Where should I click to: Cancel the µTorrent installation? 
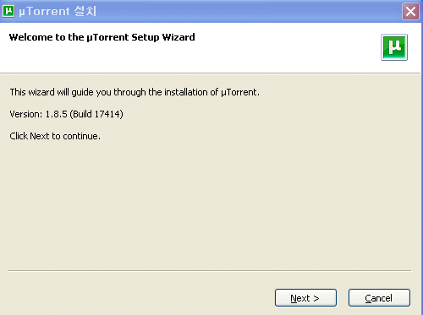(379, 298)
